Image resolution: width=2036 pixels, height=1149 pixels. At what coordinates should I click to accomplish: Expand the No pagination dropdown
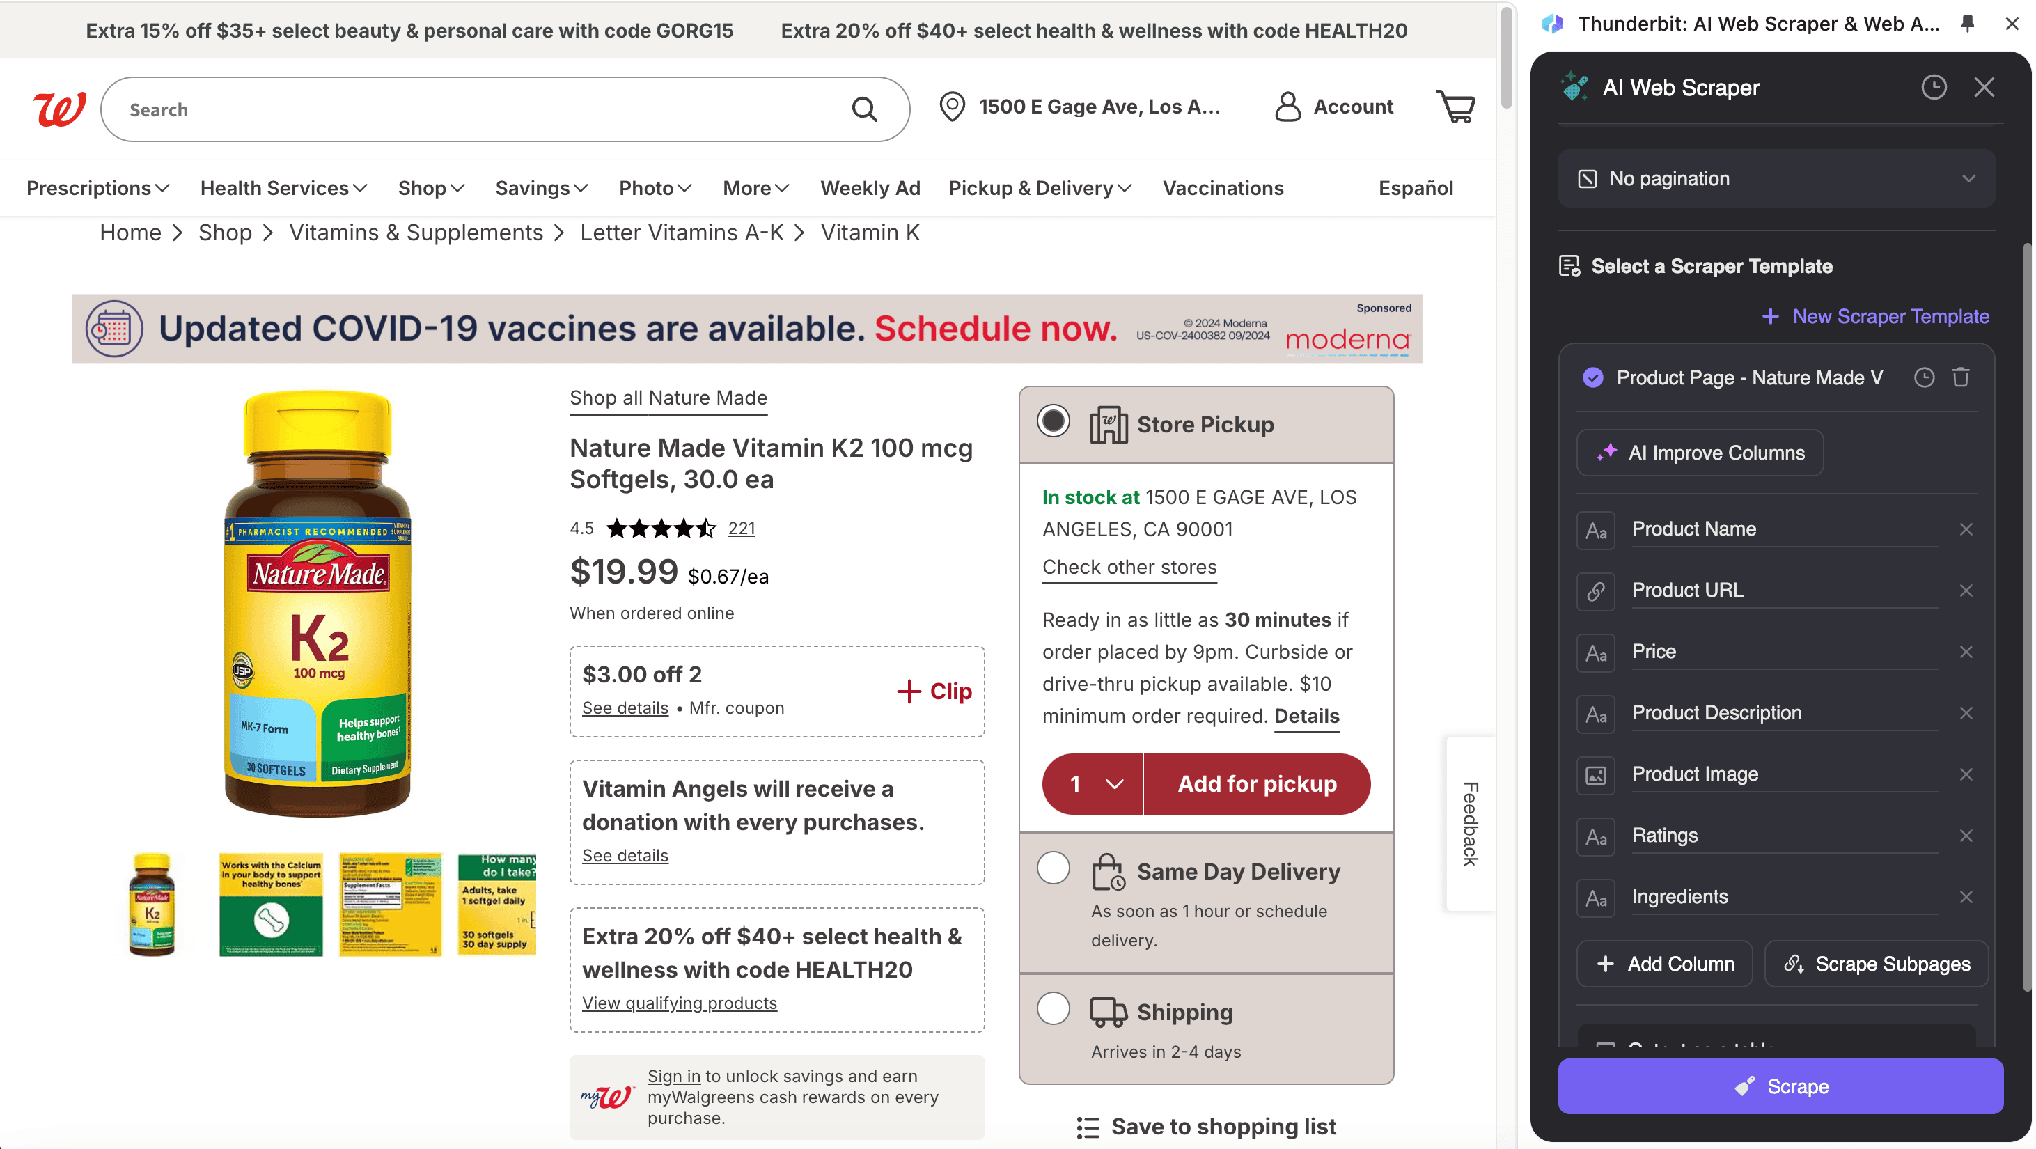[x=1776, y=178]
